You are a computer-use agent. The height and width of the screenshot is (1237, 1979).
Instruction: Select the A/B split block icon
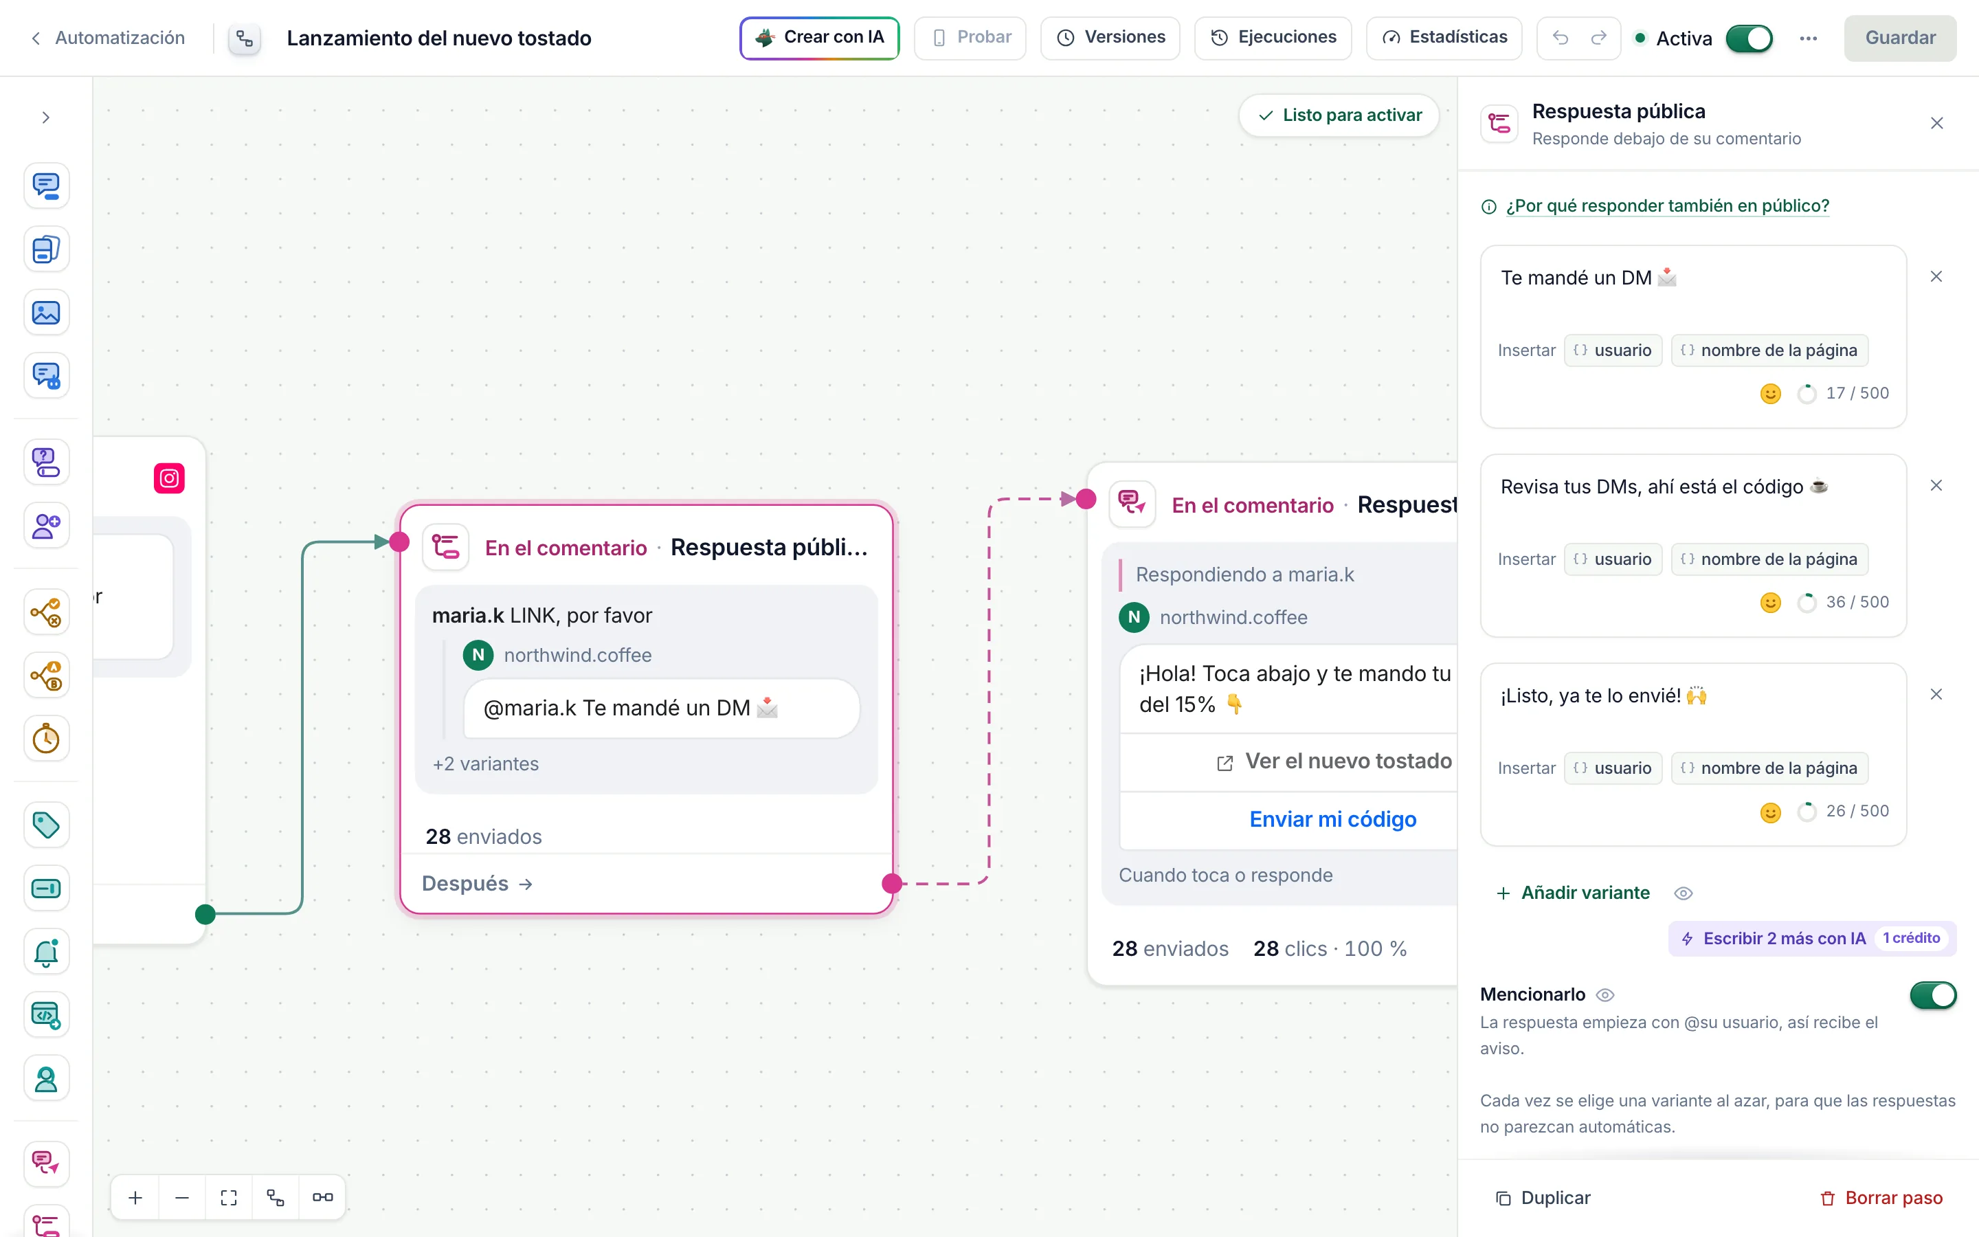[46, 676]
